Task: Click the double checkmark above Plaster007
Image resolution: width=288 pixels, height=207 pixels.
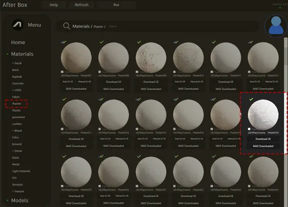Action: coord(63,42)
